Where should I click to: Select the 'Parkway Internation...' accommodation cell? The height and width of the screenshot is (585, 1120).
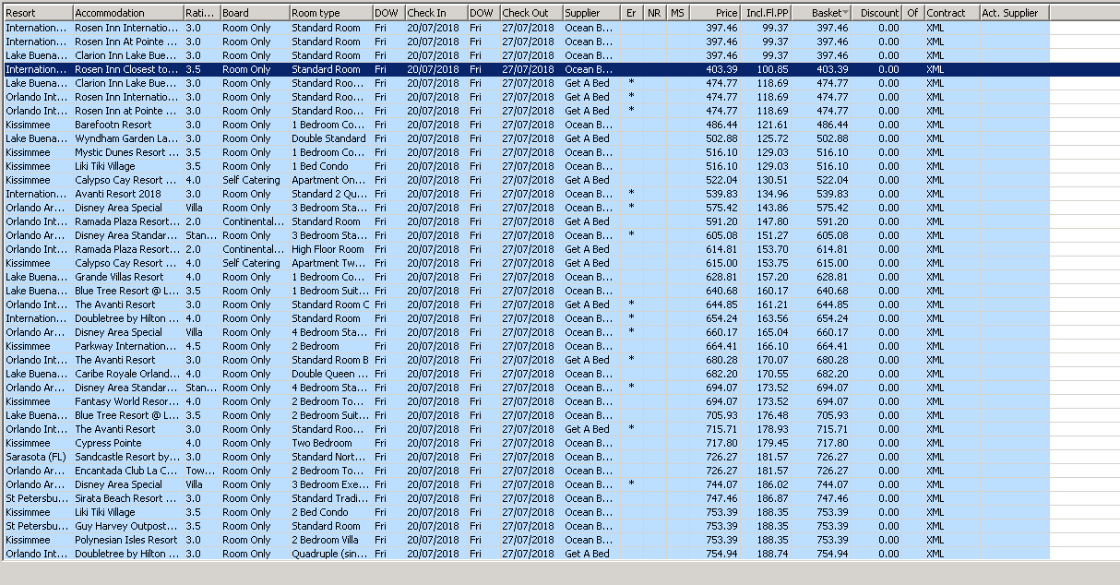(x=128, y=346)
